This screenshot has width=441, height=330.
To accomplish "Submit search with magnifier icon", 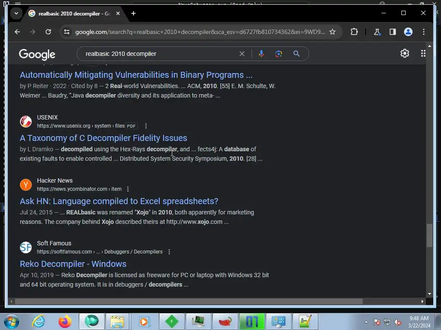I will [296, 54].
